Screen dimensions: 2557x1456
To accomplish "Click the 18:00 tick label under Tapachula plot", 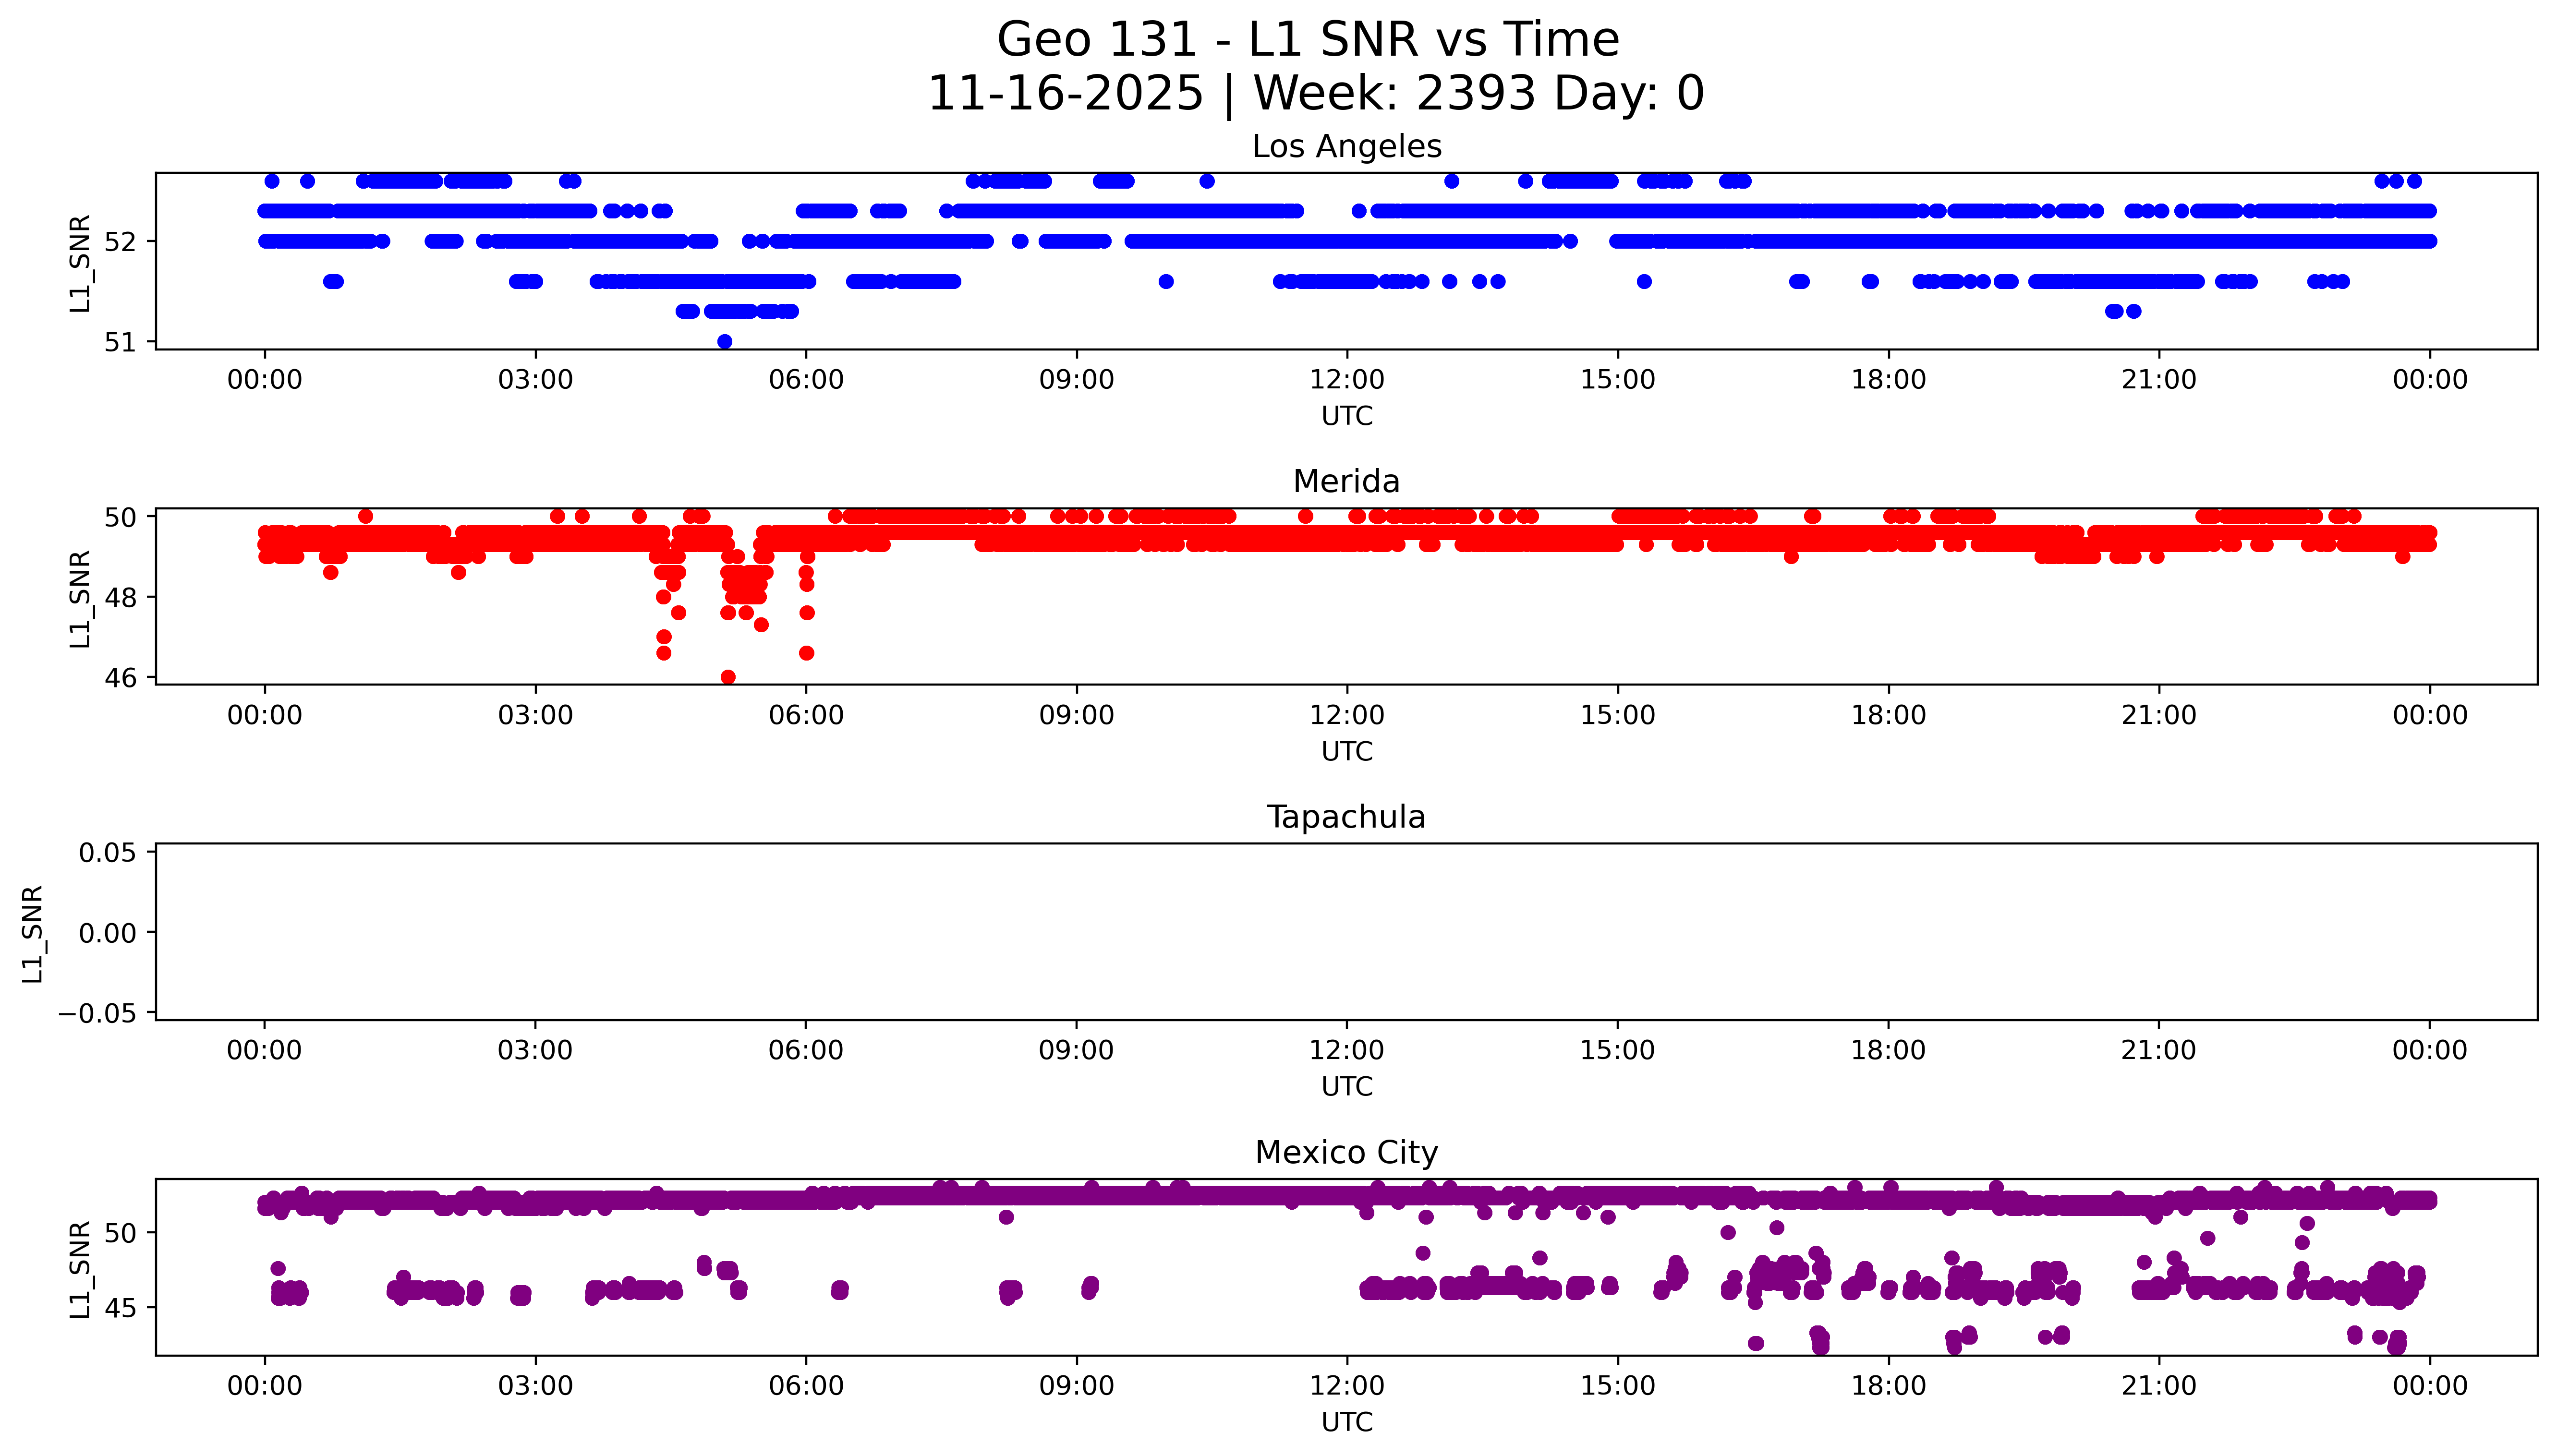I will click(x=1888, y=1051).
